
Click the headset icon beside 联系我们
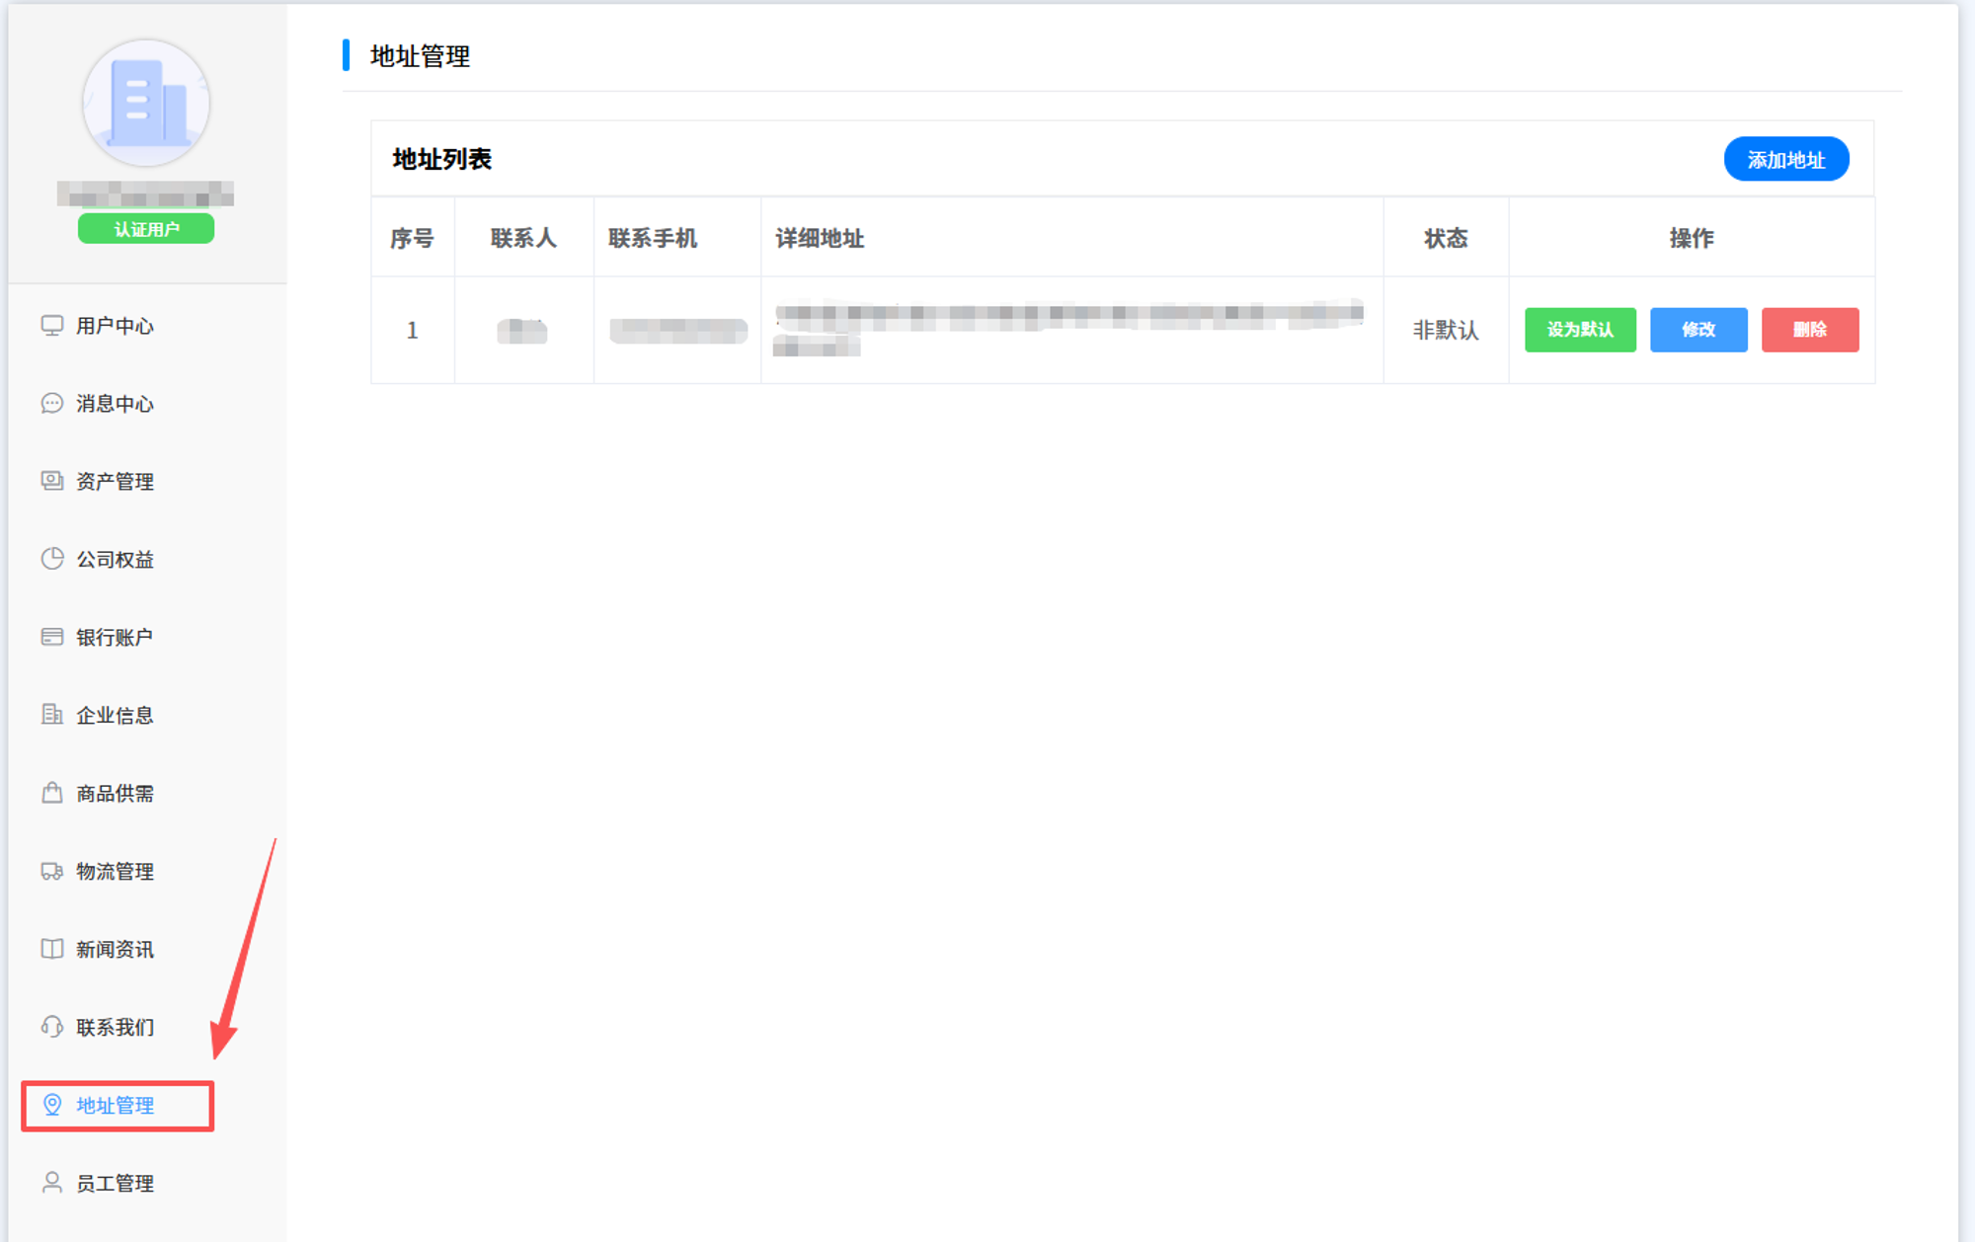pos(52,1027)
